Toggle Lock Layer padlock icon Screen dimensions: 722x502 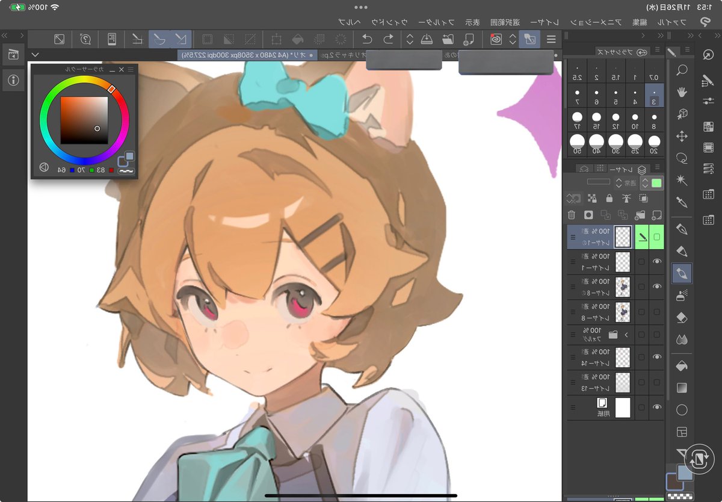tap(609, 198)
